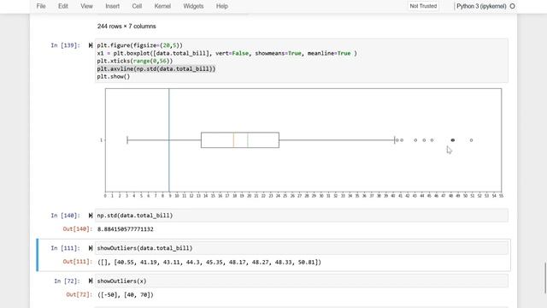
Task: Click the plt.show() line
Action: pyautogui.click(x=114, y=76)
